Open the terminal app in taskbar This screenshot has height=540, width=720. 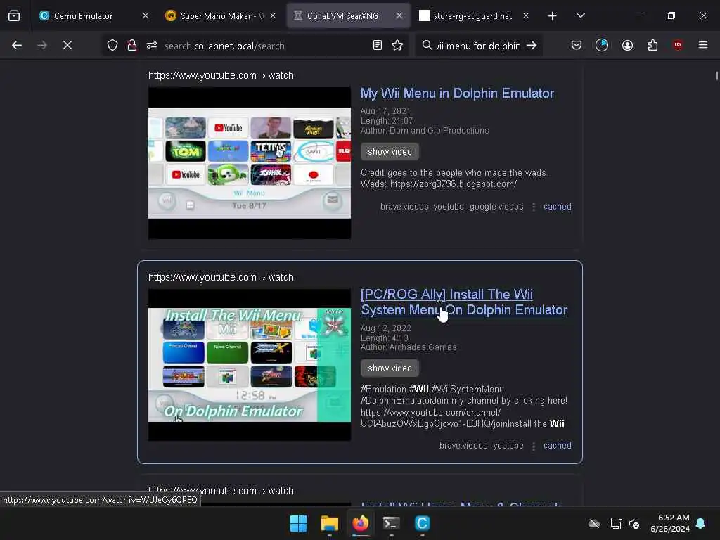(391, 523)
